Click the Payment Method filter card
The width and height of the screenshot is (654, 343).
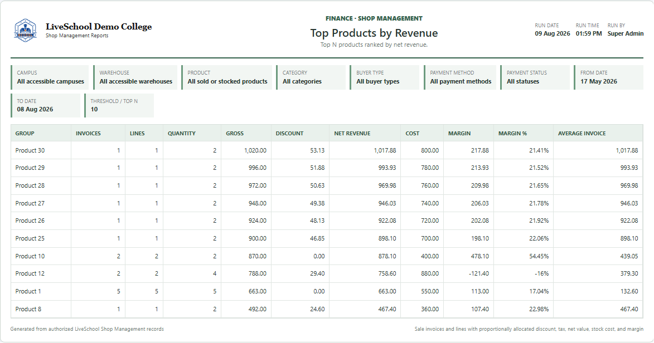tap(460, 77)
